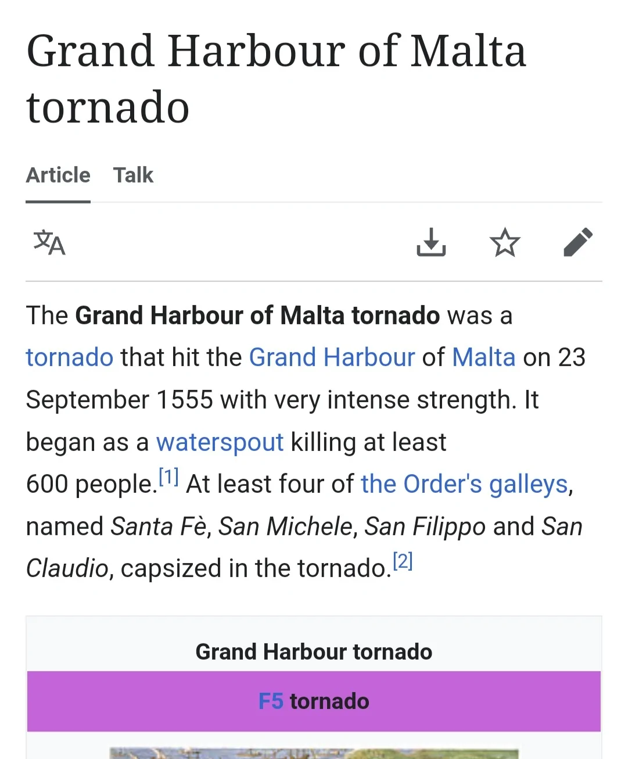Open the Malta link
Image resolution: width=621 pixels, height=759 pixels.
483,357
